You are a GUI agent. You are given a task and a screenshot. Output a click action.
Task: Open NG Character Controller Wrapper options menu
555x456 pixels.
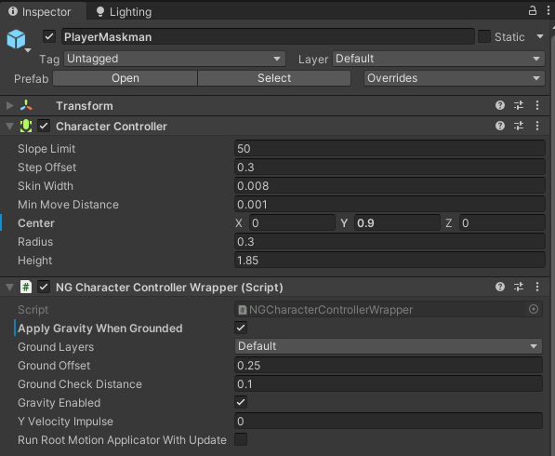click(x=537, y=287)
